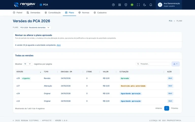Image resolution: width=195 pixels, height=122 pixels.
Task: Click Mostrando de 1 até 4 de 4 registros text
Action: [x=30, y=109]
